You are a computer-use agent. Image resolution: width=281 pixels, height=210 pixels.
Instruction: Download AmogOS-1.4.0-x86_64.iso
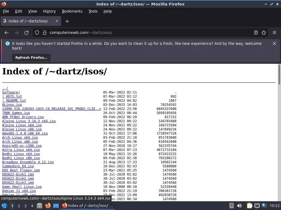point(25,133)
